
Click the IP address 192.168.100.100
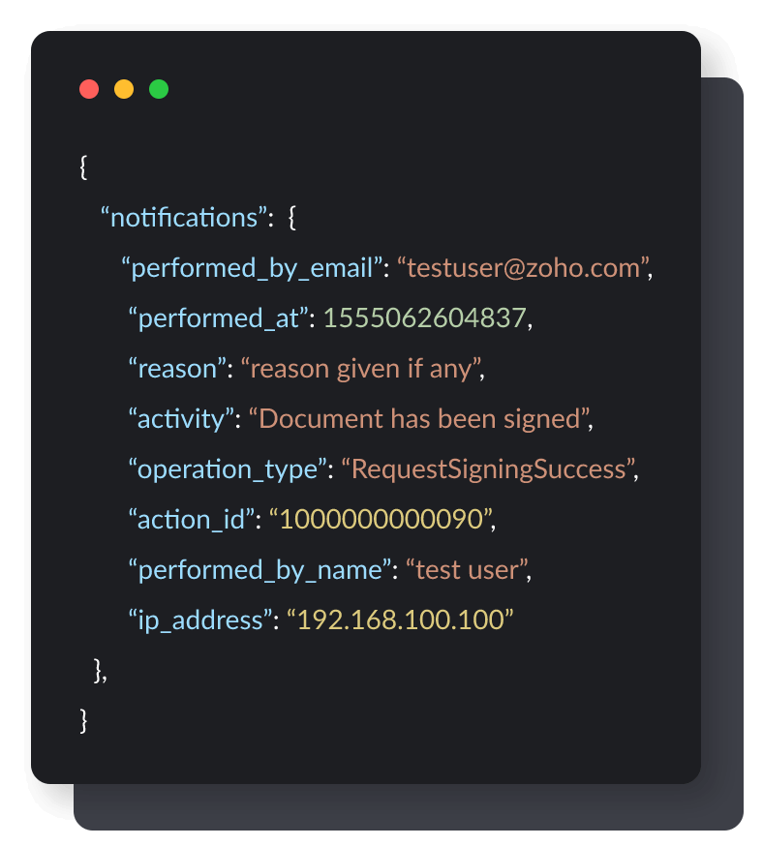coord(400,620)
